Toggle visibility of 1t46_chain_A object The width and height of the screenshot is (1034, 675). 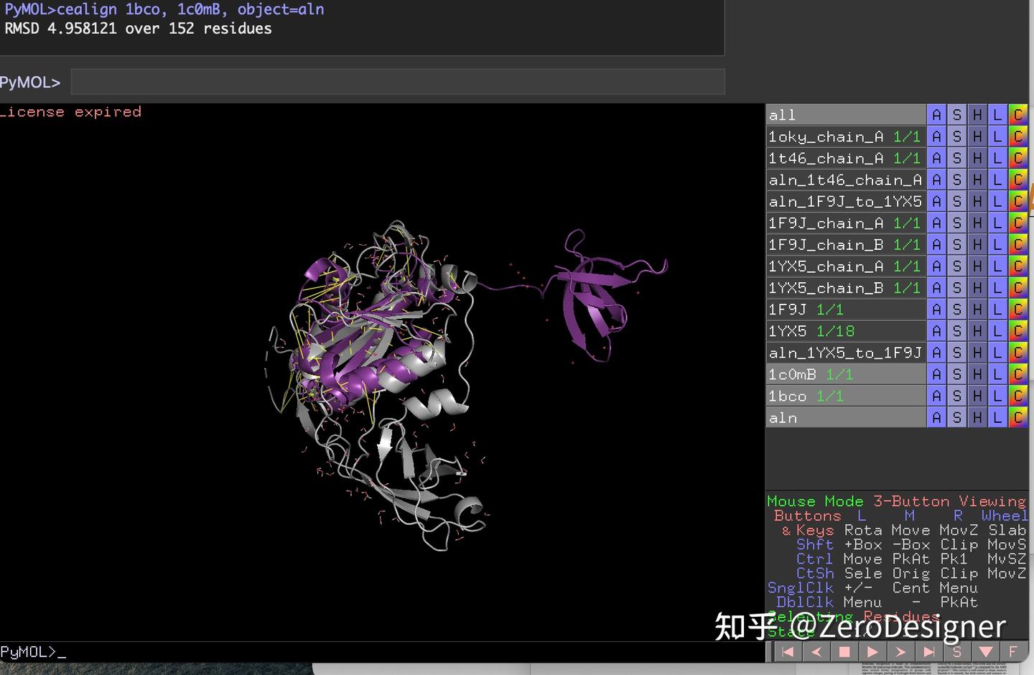pyautogui.click(x=826, y=158)
